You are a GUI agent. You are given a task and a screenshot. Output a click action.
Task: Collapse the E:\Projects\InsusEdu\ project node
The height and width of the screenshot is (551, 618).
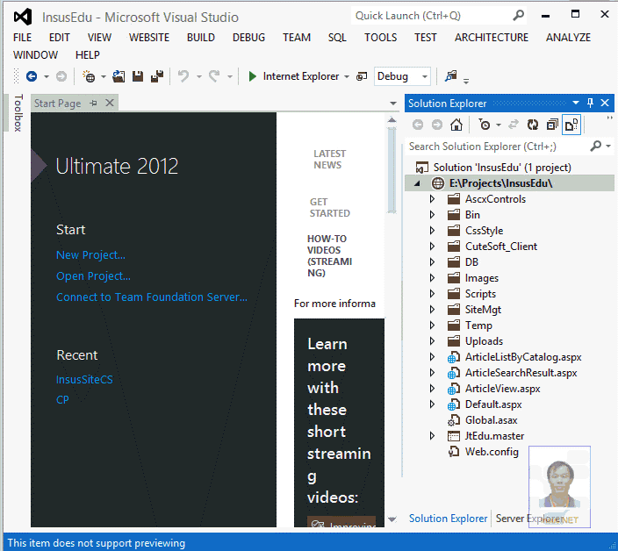point(417,183)
